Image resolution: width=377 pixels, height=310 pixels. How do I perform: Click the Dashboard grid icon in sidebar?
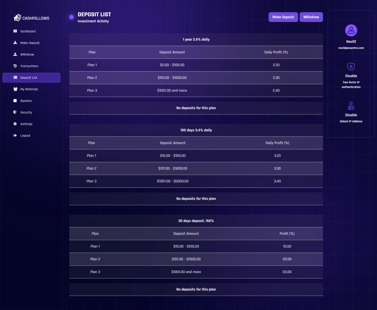tap(15, 31)
